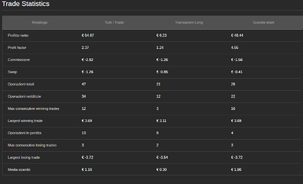Screen dimensions: 303x184
Task: Select the Tutti i Trade column header
Action: pyautogui.click(x=114, y=23)
